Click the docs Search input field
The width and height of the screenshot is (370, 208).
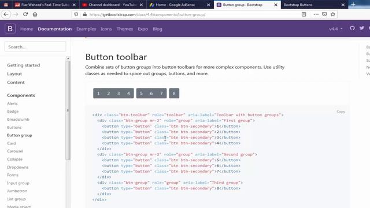point(35,47)
